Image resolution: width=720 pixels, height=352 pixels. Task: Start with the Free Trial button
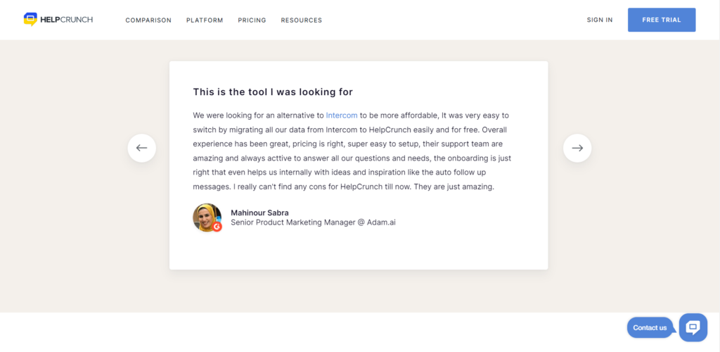click(x=662, y=20)
